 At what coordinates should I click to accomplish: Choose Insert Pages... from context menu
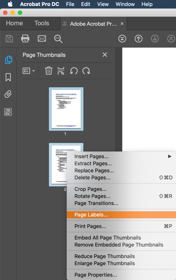click(121, 156)
